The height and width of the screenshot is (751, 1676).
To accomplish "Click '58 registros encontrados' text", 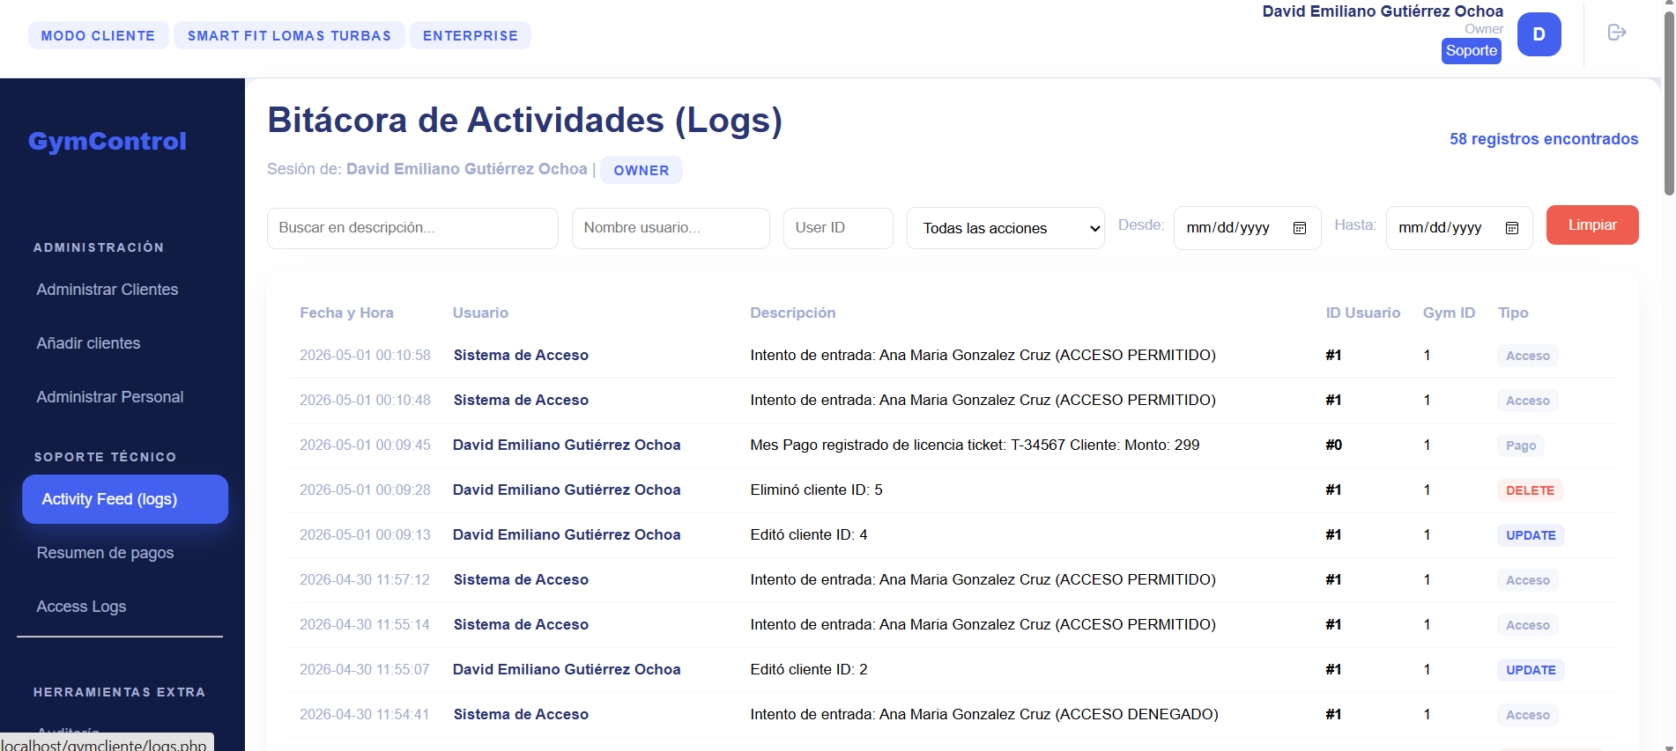I will 1544,139.
